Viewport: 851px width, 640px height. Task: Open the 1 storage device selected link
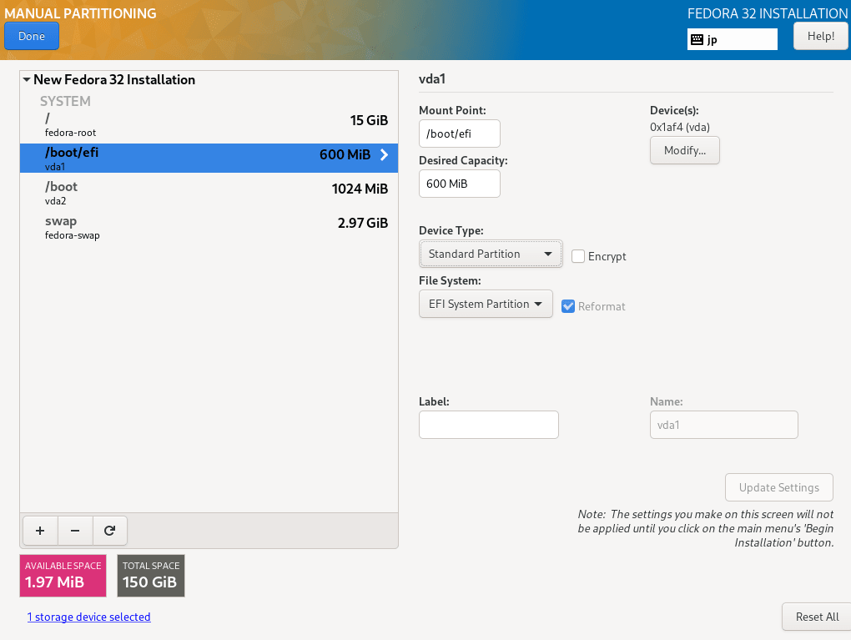pos(89,617)
